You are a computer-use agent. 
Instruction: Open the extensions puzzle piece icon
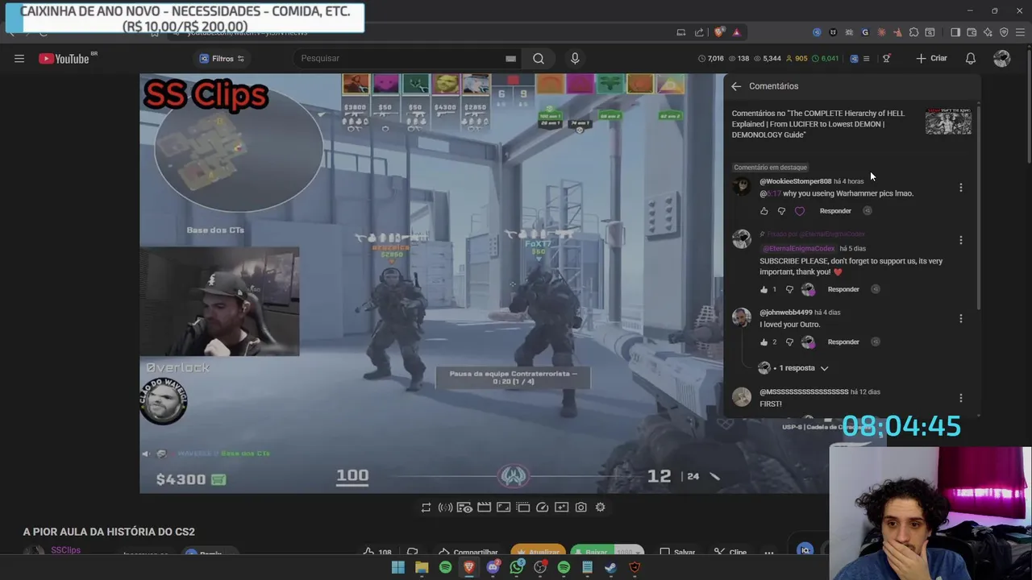tap(913, 32)
